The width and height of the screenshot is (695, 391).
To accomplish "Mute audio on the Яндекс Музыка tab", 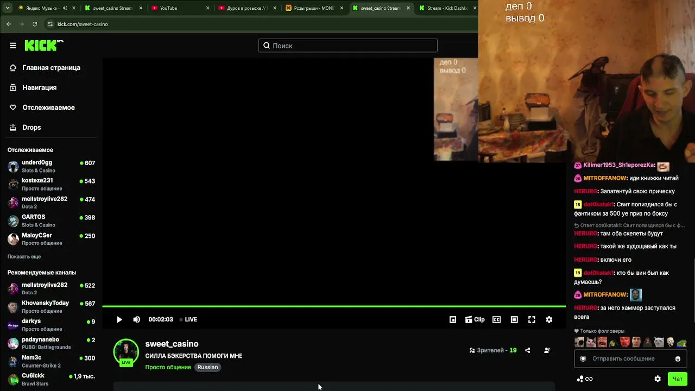I will (x=65, y=8).
